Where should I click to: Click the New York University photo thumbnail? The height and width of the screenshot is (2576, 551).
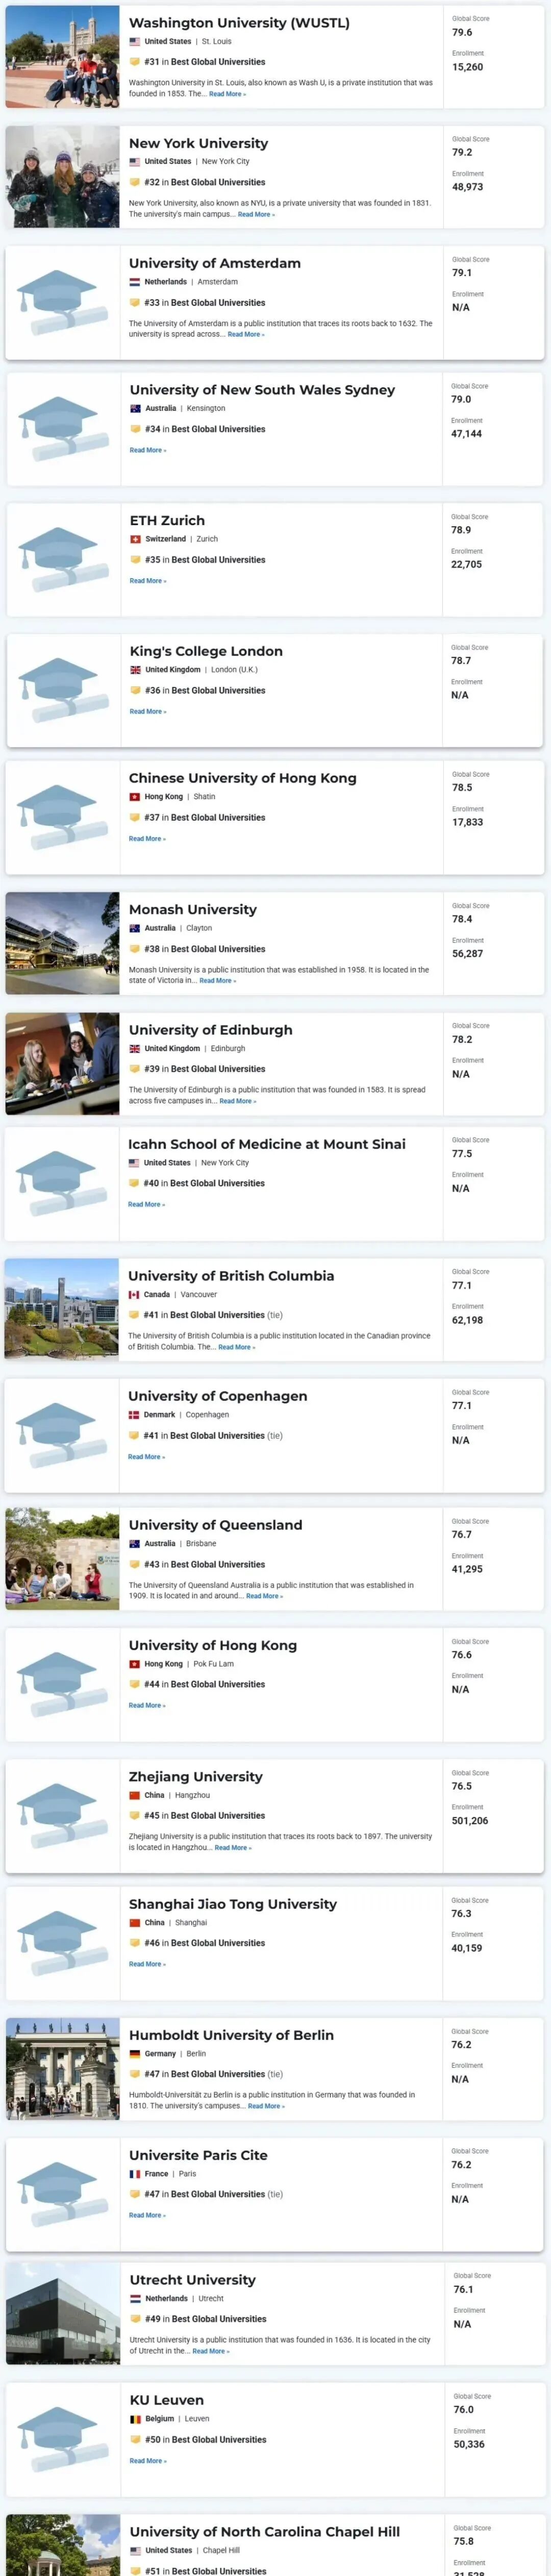click(x=62, y=177)
